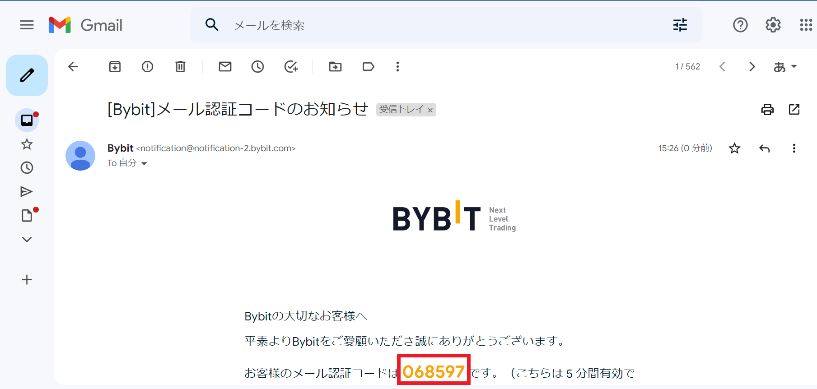Mark email as unread envelope icon
Viewport: 817px width, 389px height.
225,67
